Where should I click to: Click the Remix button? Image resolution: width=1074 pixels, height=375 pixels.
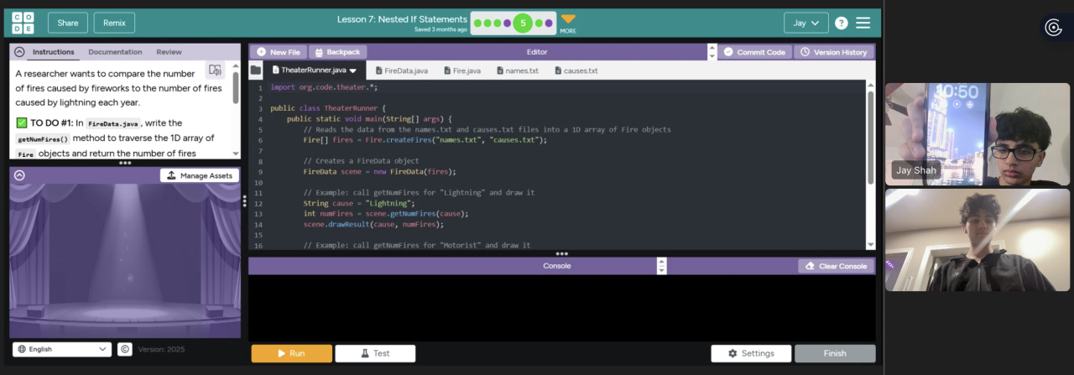pyautogui.click(x=114, y=23)
